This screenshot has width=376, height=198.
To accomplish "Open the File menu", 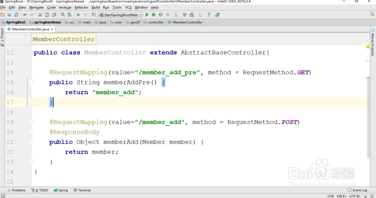I will (x=3, y=8).
